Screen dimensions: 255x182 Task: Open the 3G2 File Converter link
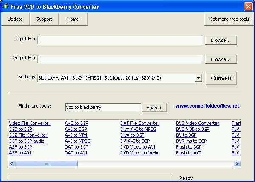pyautogui.click(x=28, y=135)
